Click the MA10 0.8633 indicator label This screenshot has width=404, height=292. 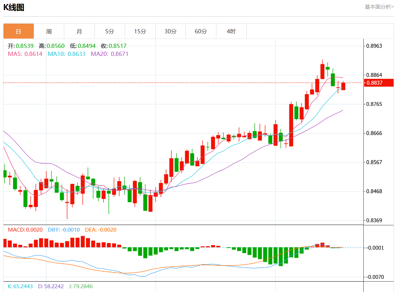[66, 54]
